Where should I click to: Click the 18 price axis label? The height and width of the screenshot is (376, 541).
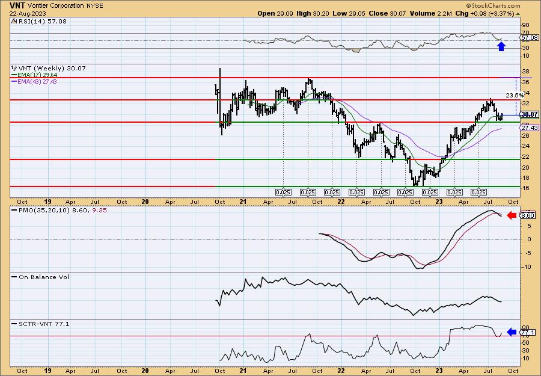(x=526, y=178)
